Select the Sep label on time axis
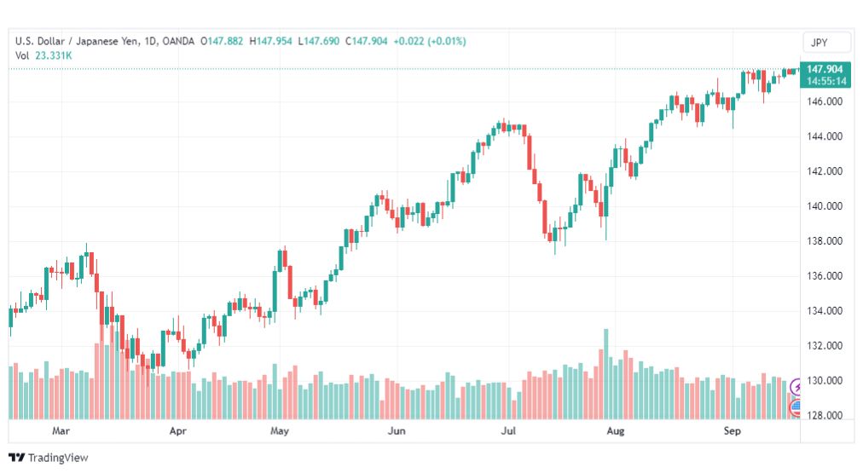Screen dimensions: 863x473 732,432
